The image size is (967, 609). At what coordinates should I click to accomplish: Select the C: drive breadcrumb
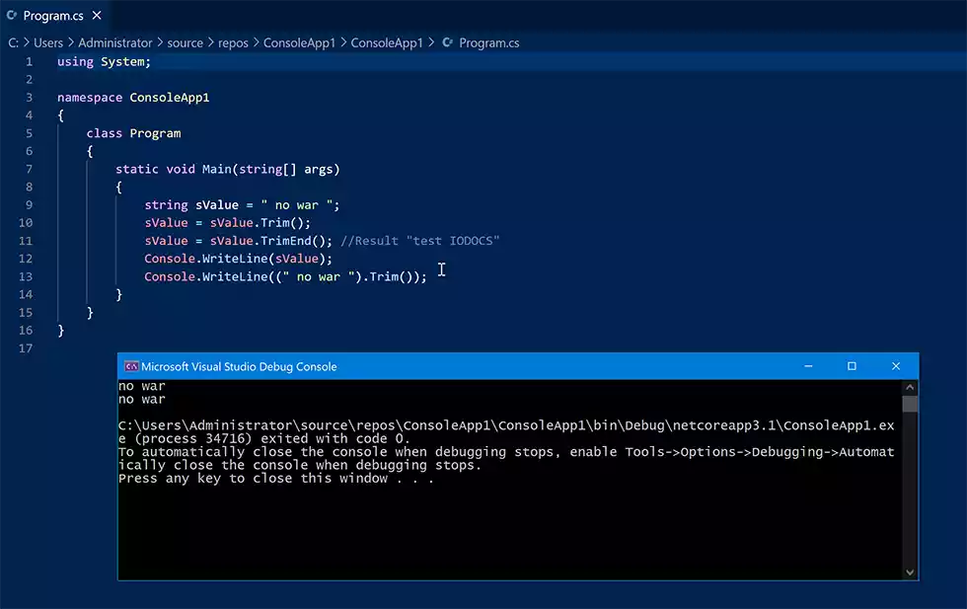(14, 43)
